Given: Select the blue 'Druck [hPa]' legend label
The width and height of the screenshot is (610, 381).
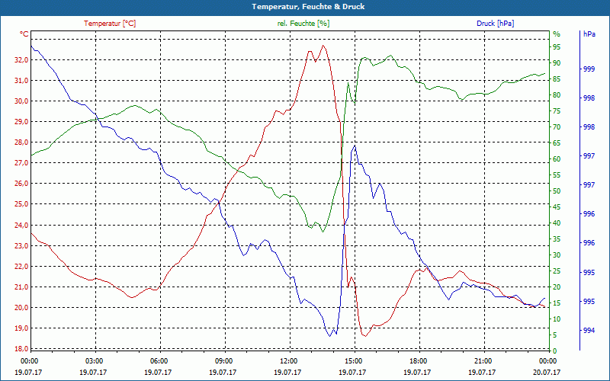Looking at the screenshot, I should pyautogui.click(x=495, y=24).
